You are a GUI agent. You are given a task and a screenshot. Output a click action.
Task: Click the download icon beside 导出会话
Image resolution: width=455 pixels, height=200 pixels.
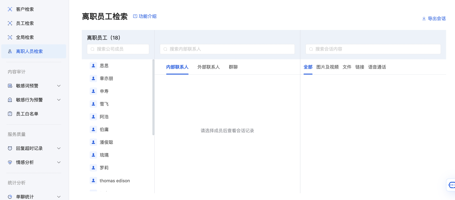click(424, 18)
